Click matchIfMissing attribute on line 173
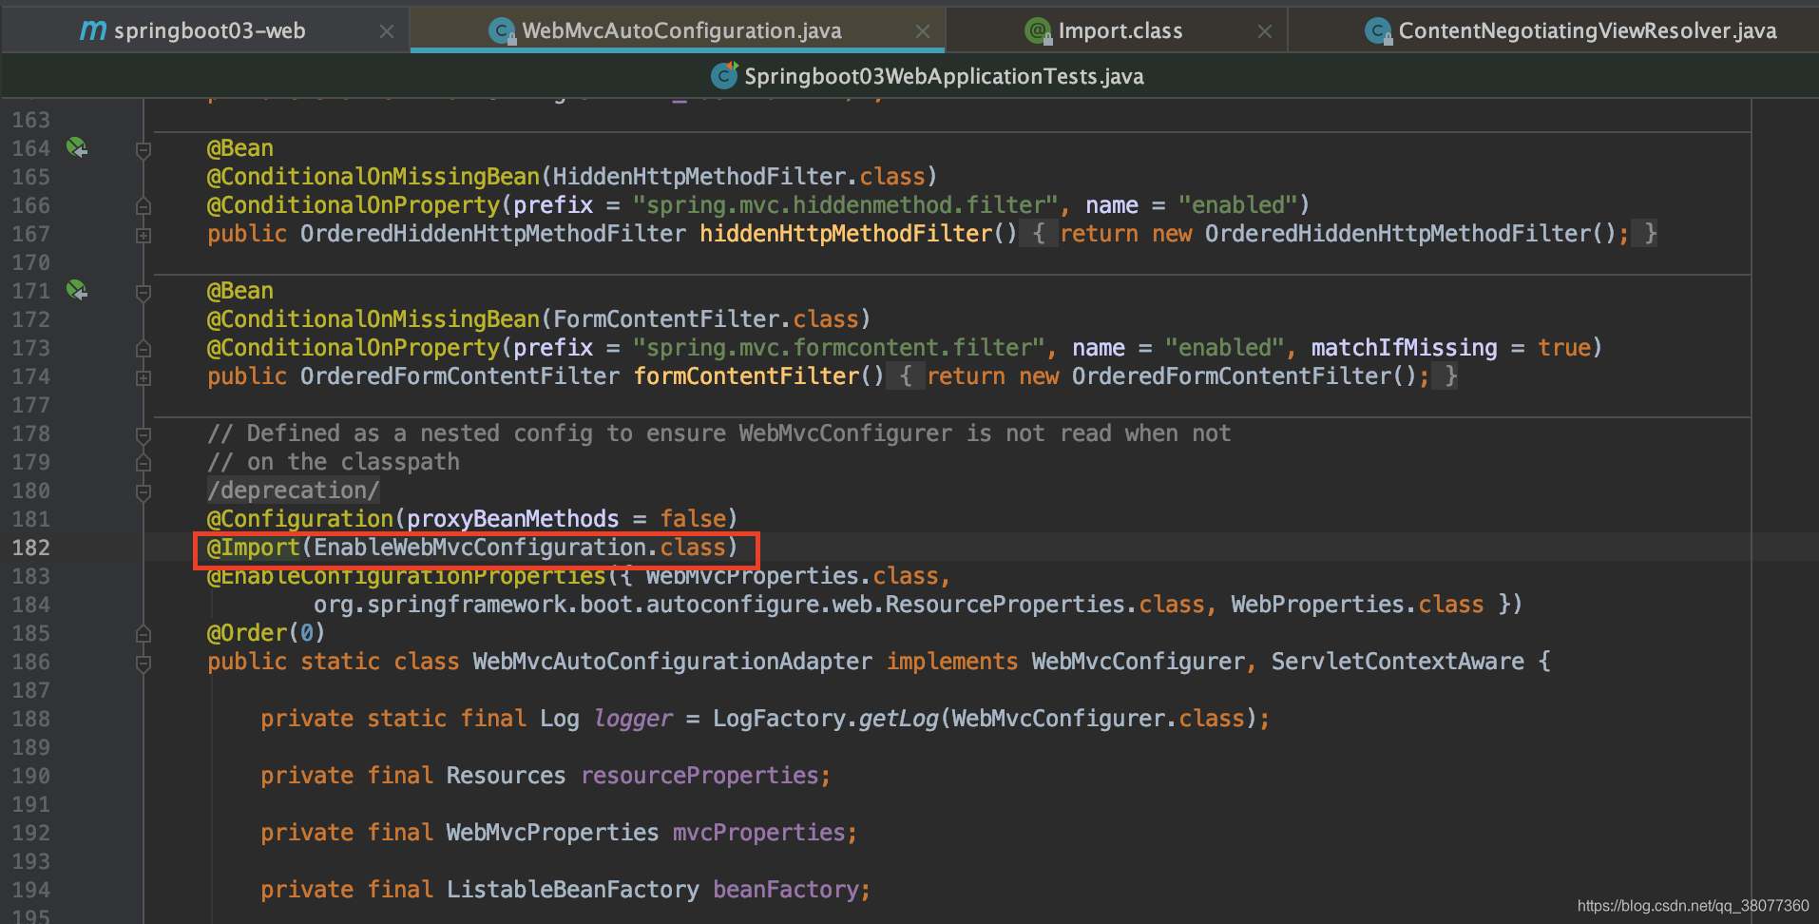Viewport: 1819px width, 924px height. (1404, 347)
